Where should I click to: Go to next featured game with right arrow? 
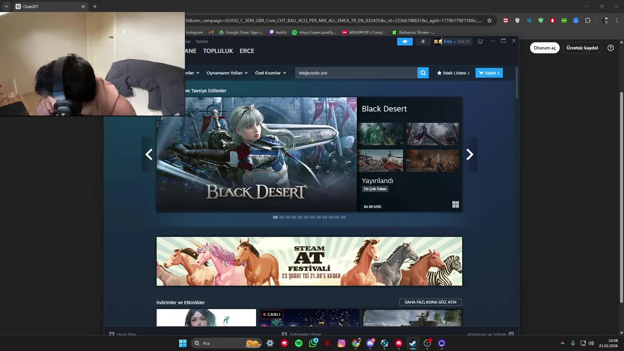(469, 155)
